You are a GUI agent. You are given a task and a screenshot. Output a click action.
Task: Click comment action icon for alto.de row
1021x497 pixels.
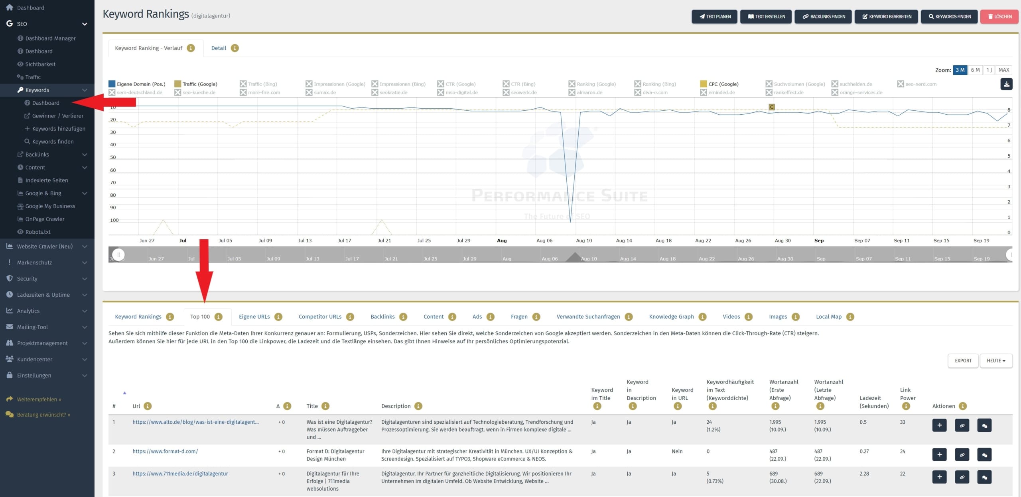pyautogui.click(x=984, y=425)
